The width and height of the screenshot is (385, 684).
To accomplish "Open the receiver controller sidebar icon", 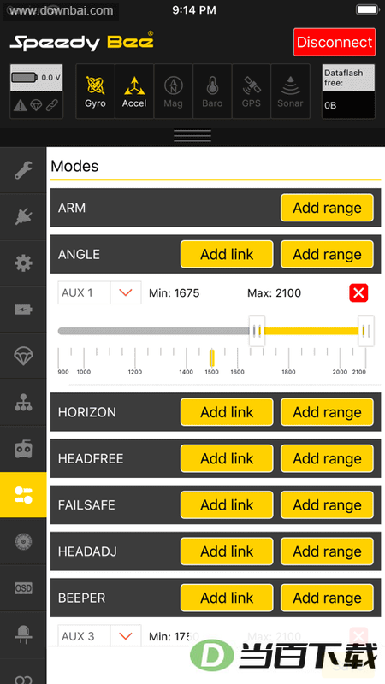I will pyautogui.click(x=23, y=449).
